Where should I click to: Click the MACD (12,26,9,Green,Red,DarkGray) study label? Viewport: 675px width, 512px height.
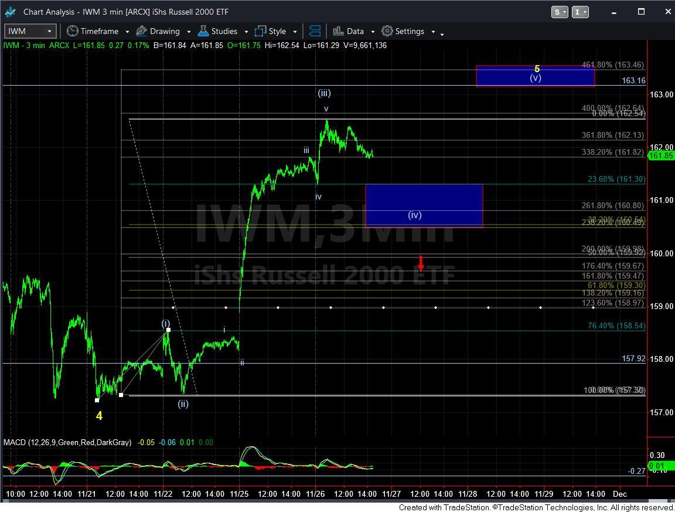(67, 442)
